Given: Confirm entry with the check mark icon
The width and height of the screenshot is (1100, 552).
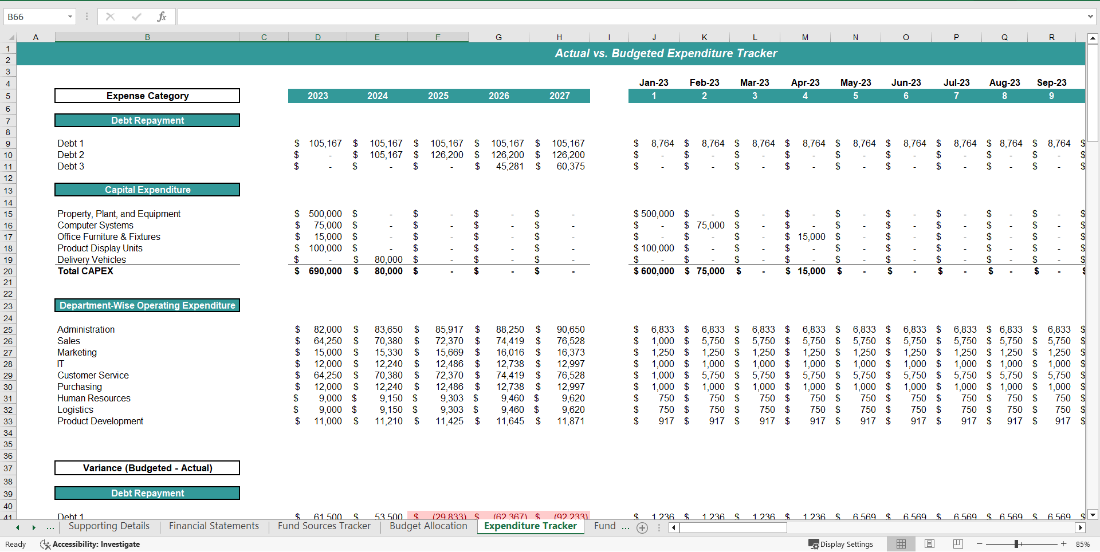Looking at the screenshot, I should [x=136, y=16].
